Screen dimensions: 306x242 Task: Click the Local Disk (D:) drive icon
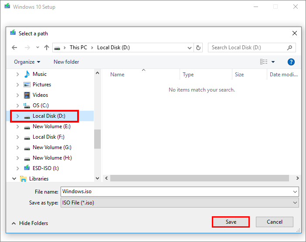tap(27, 117)
